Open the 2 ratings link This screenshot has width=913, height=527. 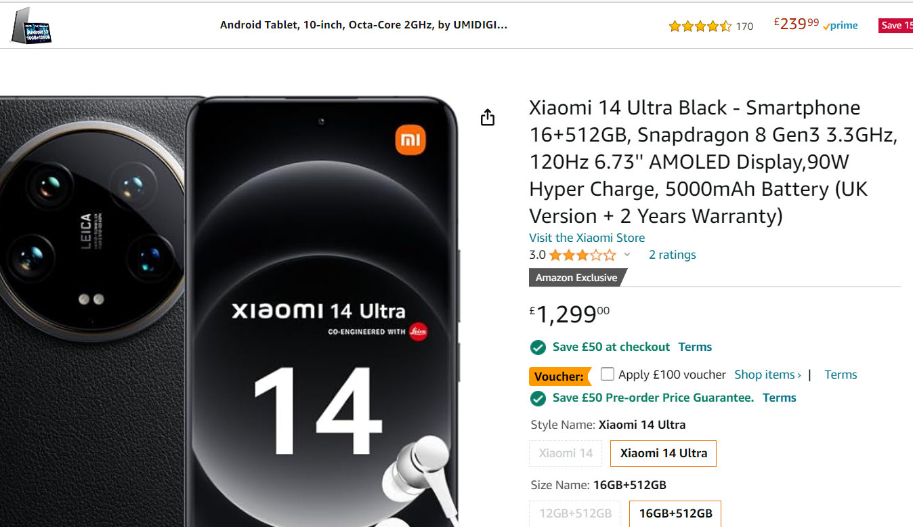pos(673,255)
